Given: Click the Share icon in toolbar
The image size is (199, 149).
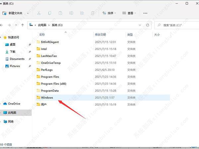Looking at the screenshot, I should (x=82, y=13).
